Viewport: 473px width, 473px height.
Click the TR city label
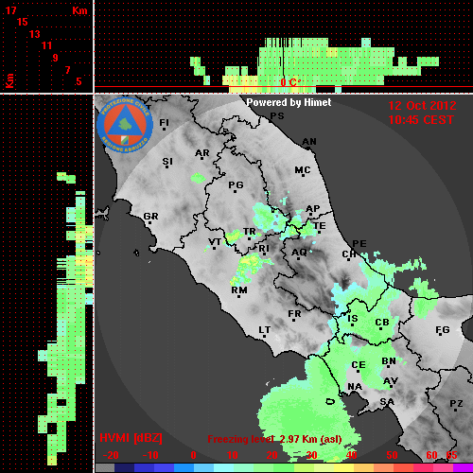click(x=250, y=232)
